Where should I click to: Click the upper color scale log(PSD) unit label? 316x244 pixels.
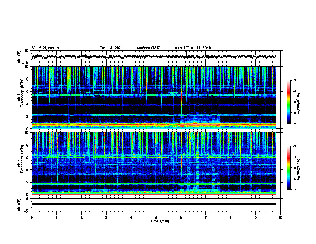pos(299,104)
